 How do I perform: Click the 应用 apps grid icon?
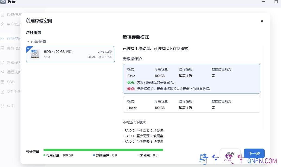tap(2, 106)
